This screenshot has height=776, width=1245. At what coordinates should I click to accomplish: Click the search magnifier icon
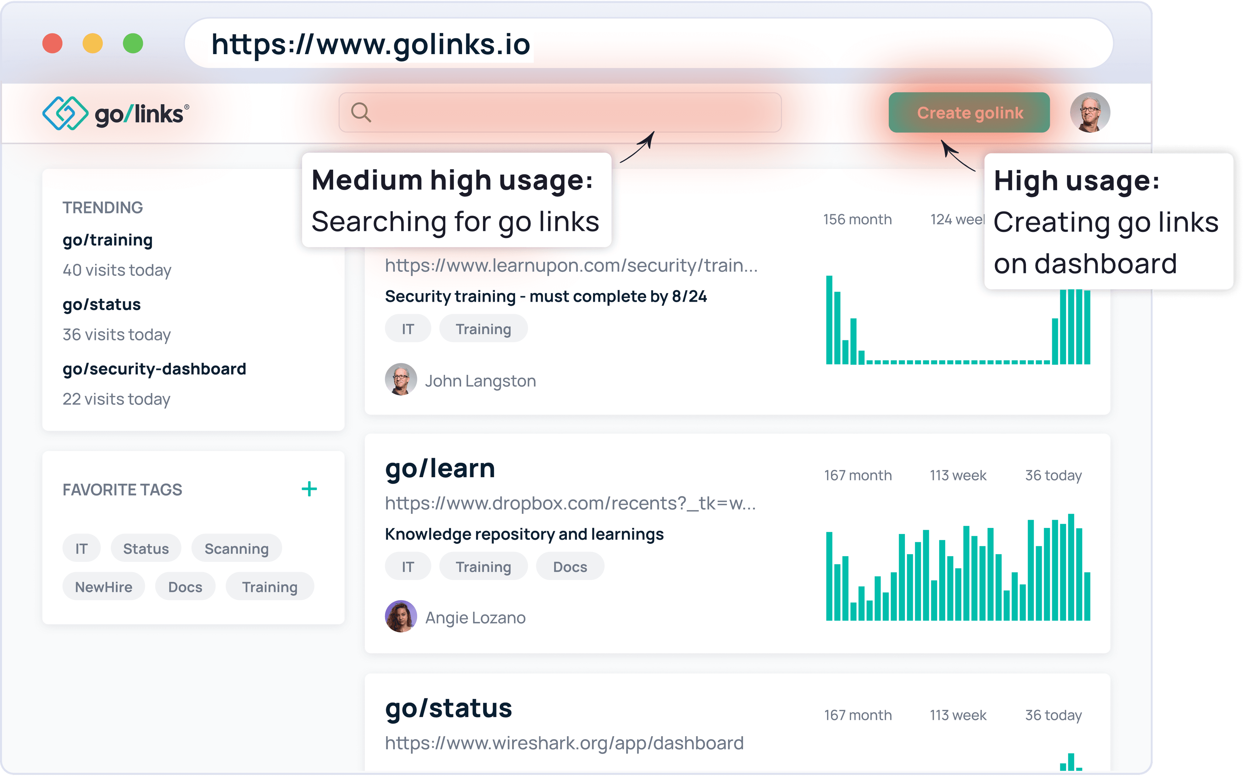[x=361, y=112]
